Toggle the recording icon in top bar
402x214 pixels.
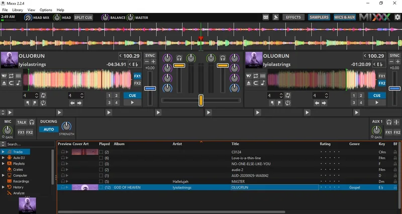[x=266, y=17]
